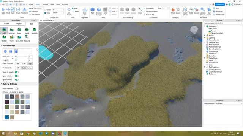Turn off Snap to Voxels
The width and height of the screenshot is (243, 136).
17,72
